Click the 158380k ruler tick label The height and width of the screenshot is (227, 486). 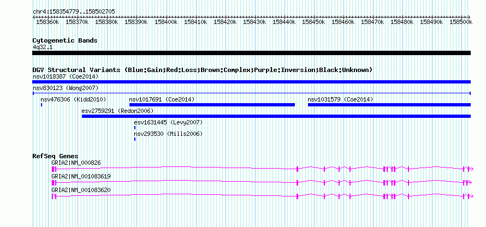(x=105, y=22)
